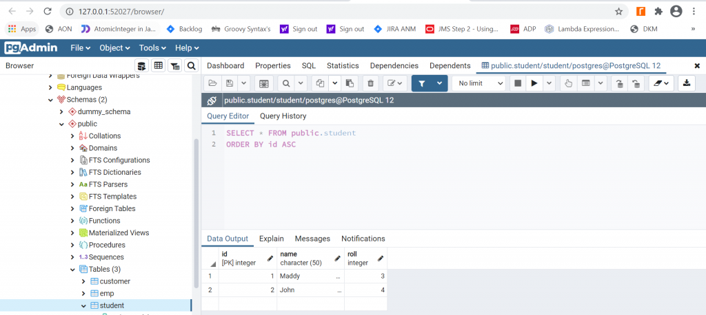Click the John name cell
This screenshot has width=706, height=315.
311,290
